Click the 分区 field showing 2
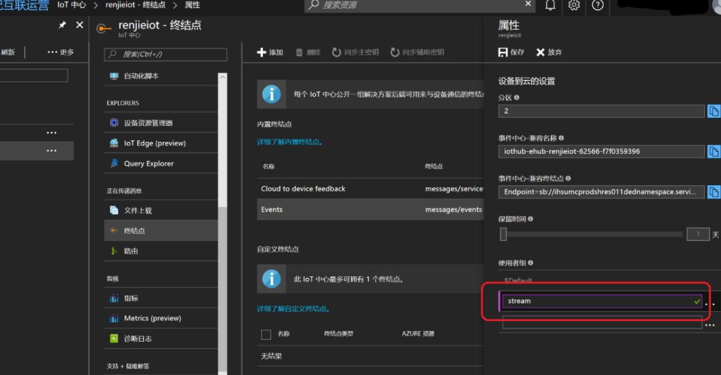Image resolution: width=721 pixels, height=375 pixels. pos(601,111)
